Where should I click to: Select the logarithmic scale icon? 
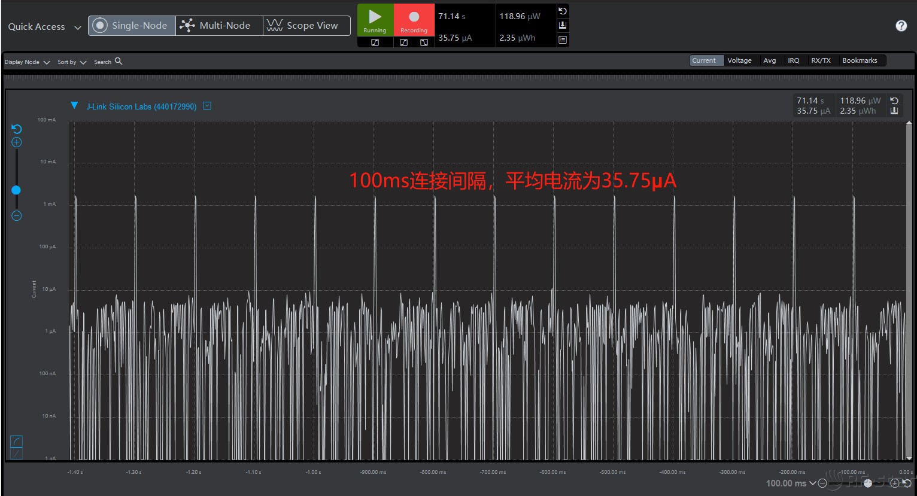click(x=17, y=442)
